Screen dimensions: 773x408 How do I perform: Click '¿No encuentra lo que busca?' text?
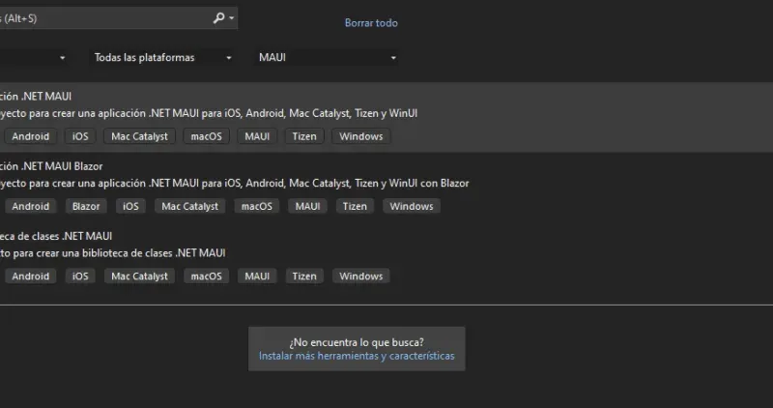357,342
